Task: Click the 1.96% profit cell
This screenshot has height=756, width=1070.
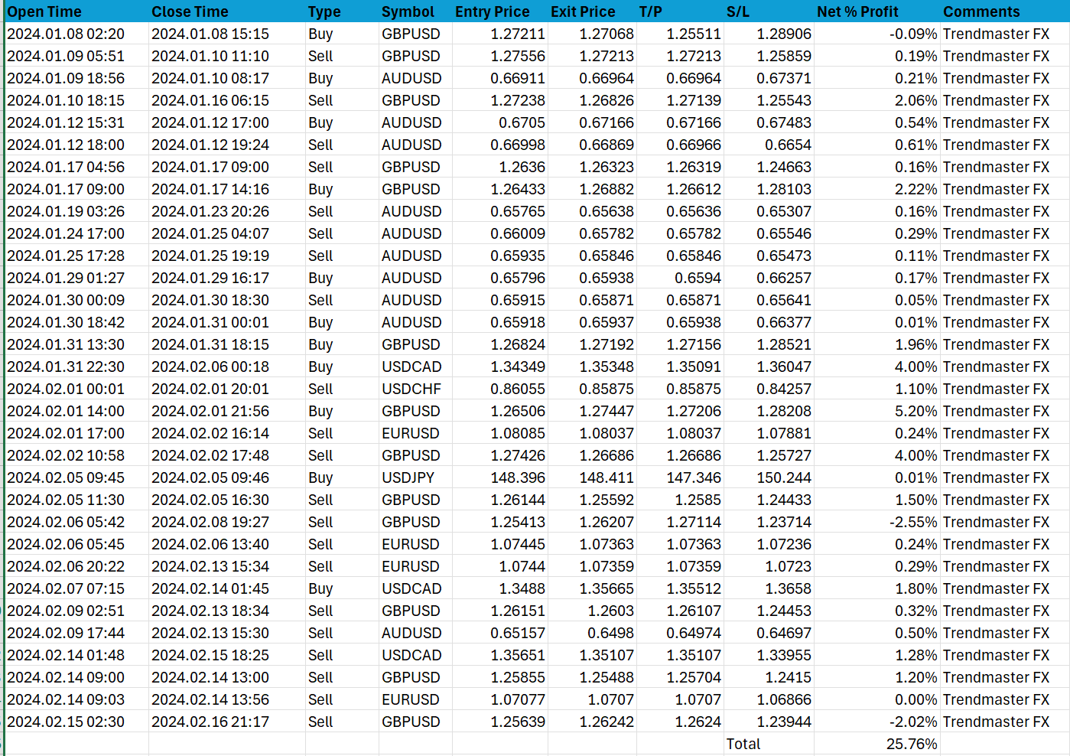Action: pyautogui.click(x=876, y=344)
